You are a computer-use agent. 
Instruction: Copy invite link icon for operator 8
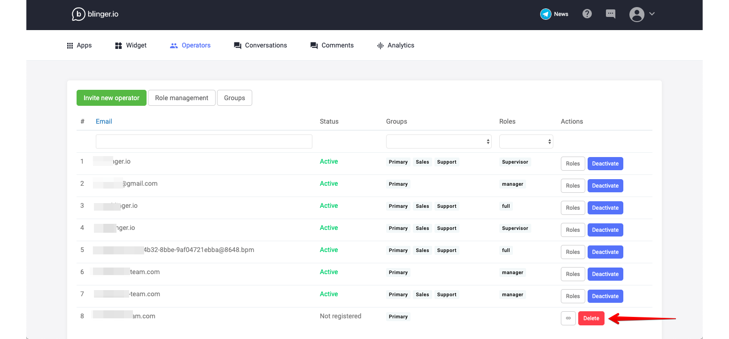tap(568, 318)
